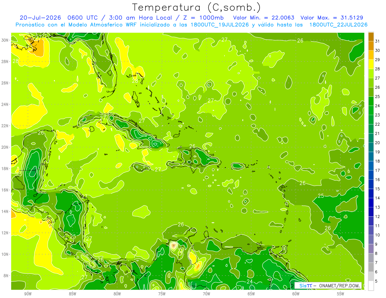Click the 85W longitude axis label
This screenshot has width=386, height=298.
pyautogui.click(x=72, y=294)
